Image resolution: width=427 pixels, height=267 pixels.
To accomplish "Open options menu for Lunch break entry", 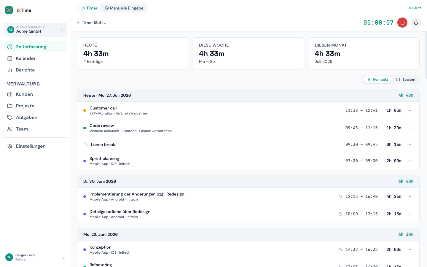I will tap(409, 144).
